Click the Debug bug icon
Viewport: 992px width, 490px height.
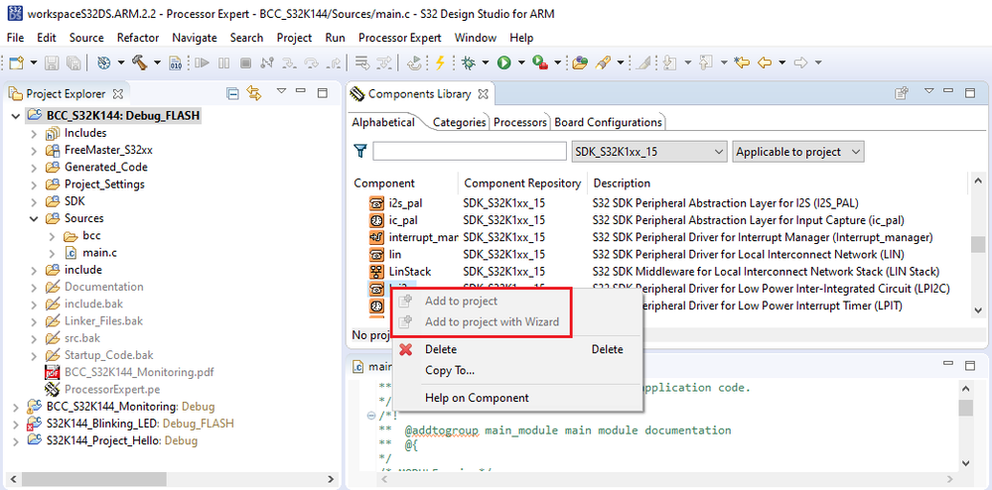point(469,61)
